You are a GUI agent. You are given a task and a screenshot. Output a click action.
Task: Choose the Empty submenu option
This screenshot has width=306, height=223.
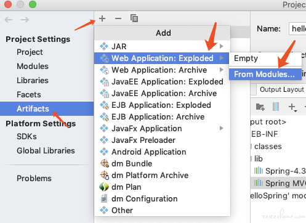point(265,59)
